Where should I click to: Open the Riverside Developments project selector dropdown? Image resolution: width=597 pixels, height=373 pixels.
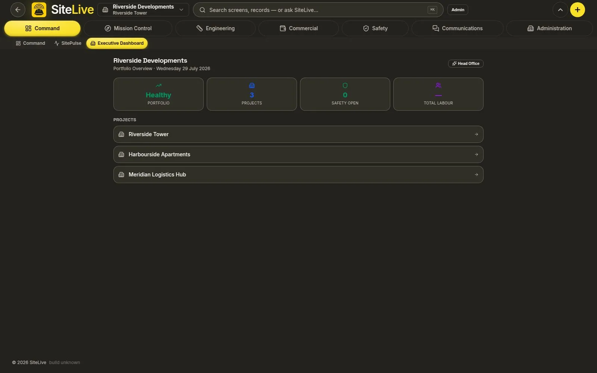tap(143, 10)
